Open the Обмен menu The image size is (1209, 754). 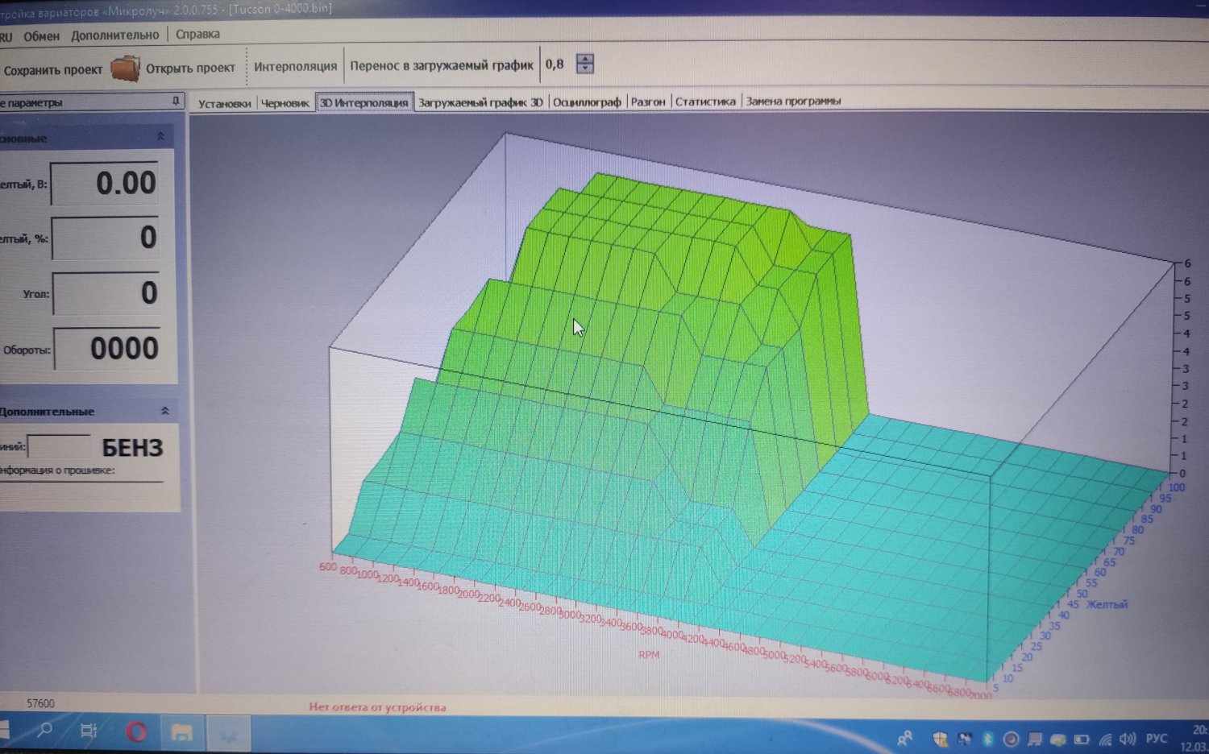[x=42, y=35]
